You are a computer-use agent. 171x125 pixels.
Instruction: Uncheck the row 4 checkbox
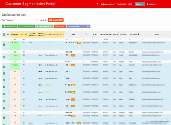[x=4, y=57]
